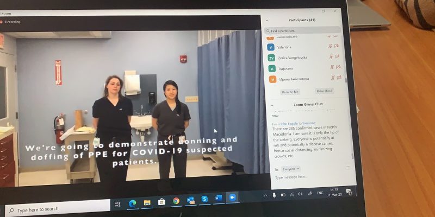The image size is (435, 217).
Task: Toggle the muted microphone icon for Valentina
Action: tap(330, 47)
